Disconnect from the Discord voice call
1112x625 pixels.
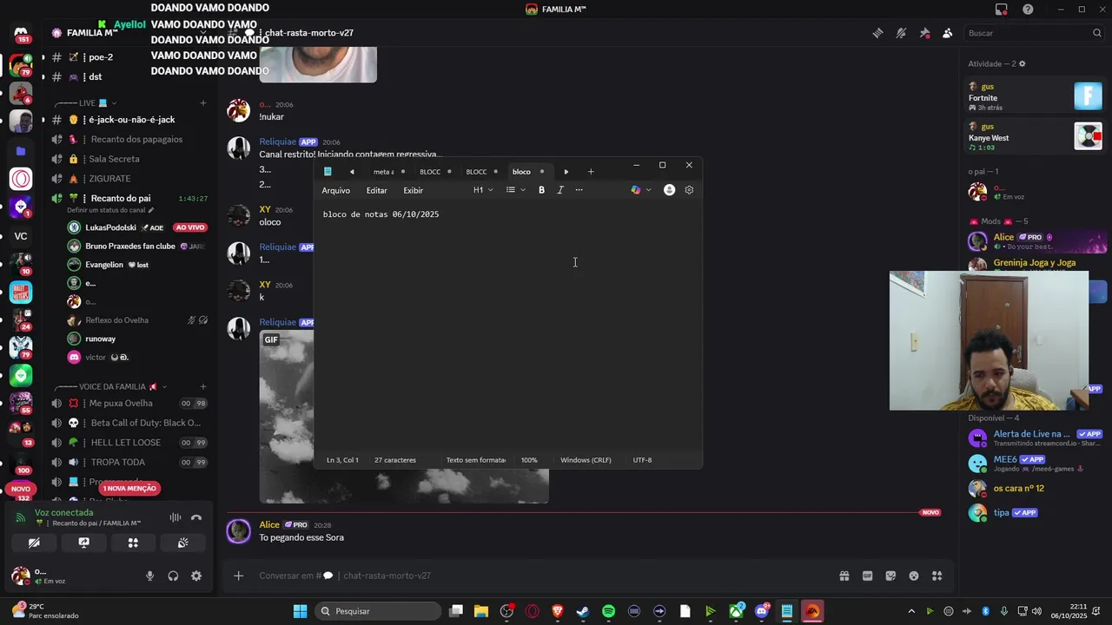click(196, 518)
